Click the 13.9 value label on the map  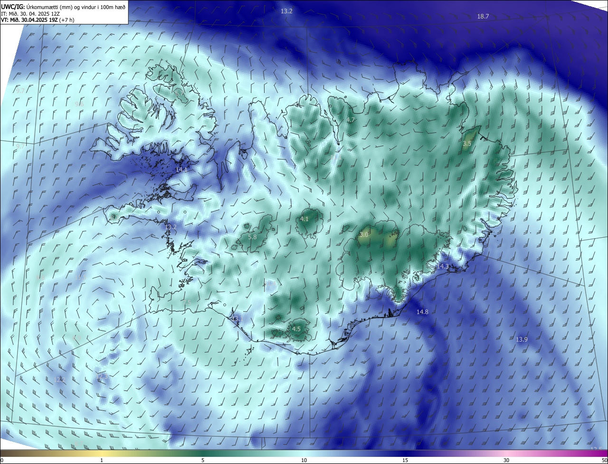522,339
